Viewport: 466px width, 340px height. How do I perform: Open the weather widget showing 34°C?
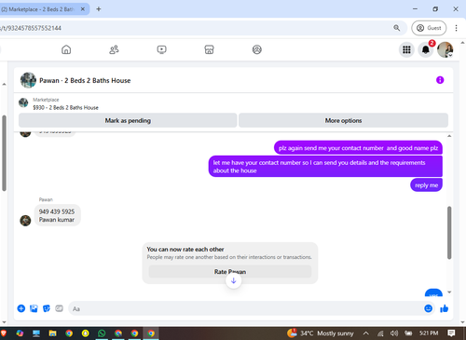click(320, 333)
